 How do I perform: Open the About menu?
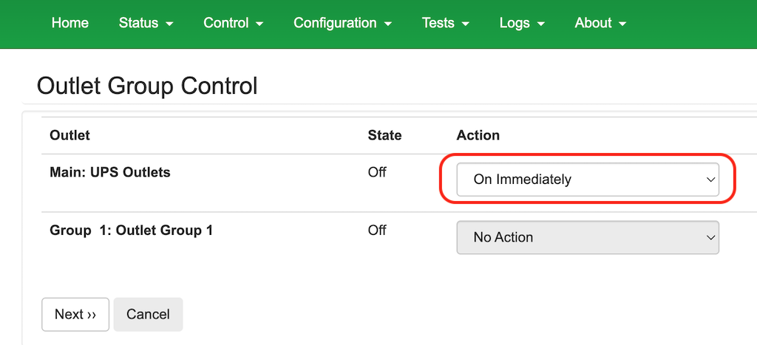(x=600, y=23)
